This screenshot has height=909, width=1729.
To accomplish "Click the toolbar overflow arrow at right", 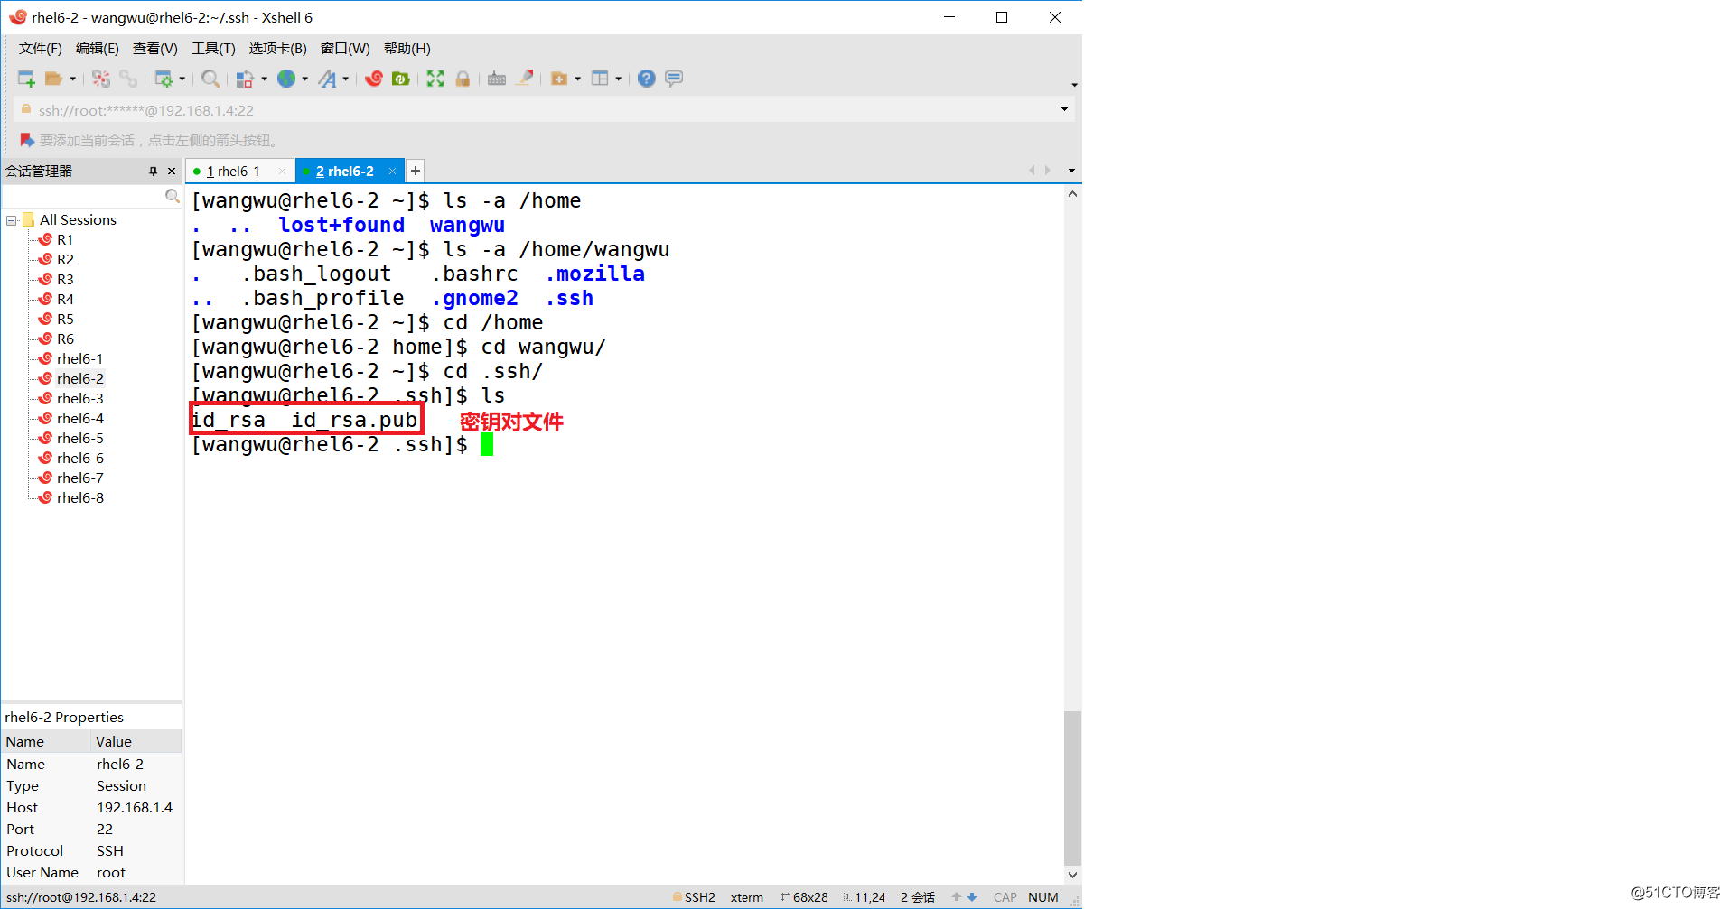I will click(x=1073, y=85).
